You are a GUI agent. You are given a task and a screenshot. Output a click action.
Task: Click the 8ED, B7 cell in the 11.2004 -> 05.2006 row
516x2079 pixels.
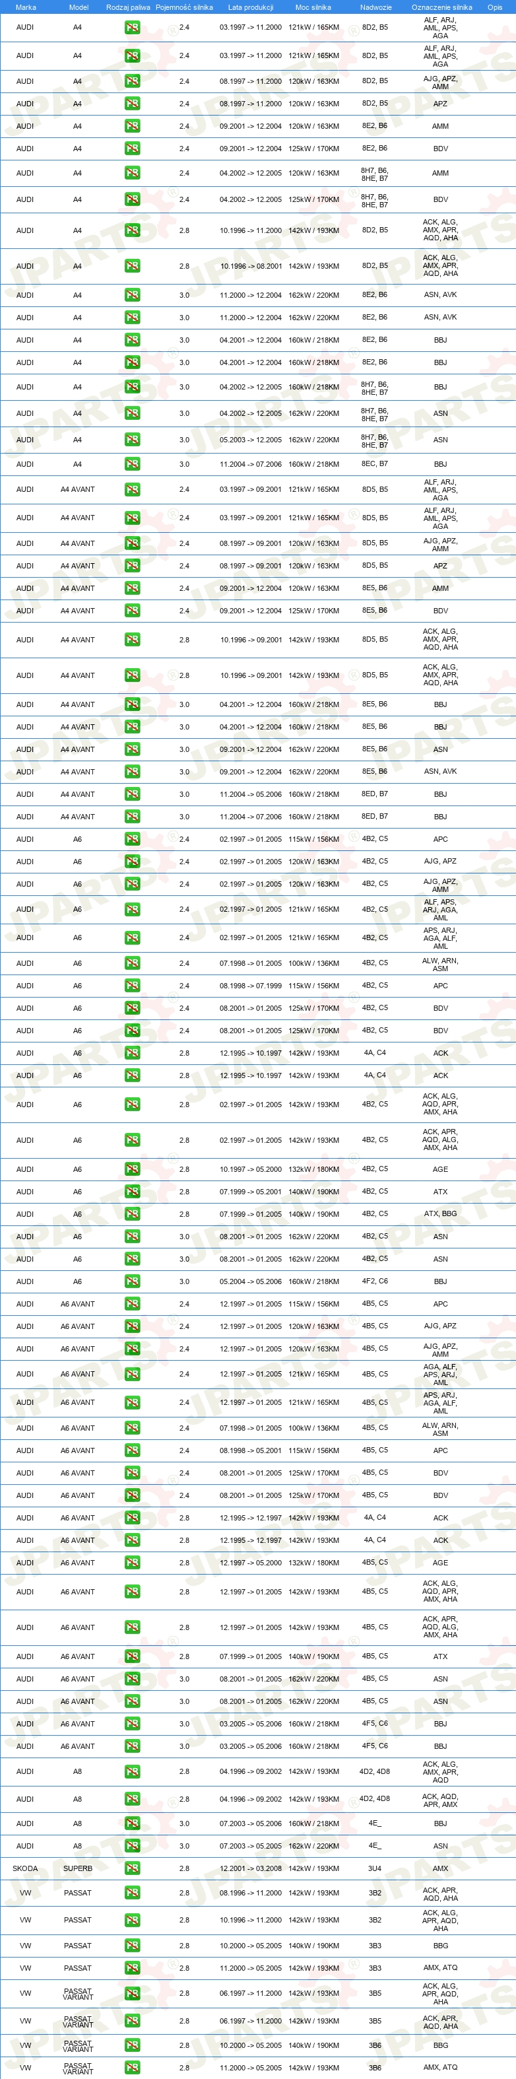coord(375,794)
